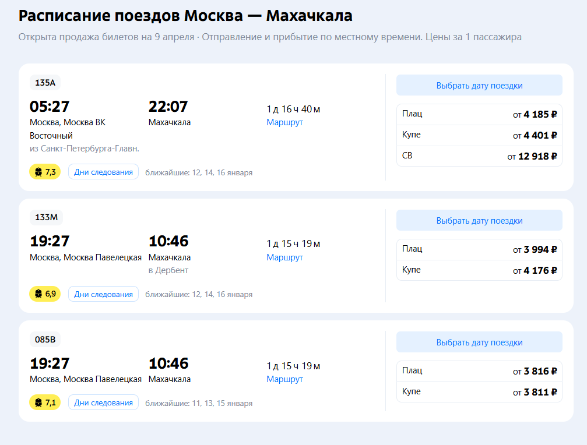587x445 pixels.
Task: Show Дни следования for train 085В
Action: pyautogui.click(x=103, y=402)
